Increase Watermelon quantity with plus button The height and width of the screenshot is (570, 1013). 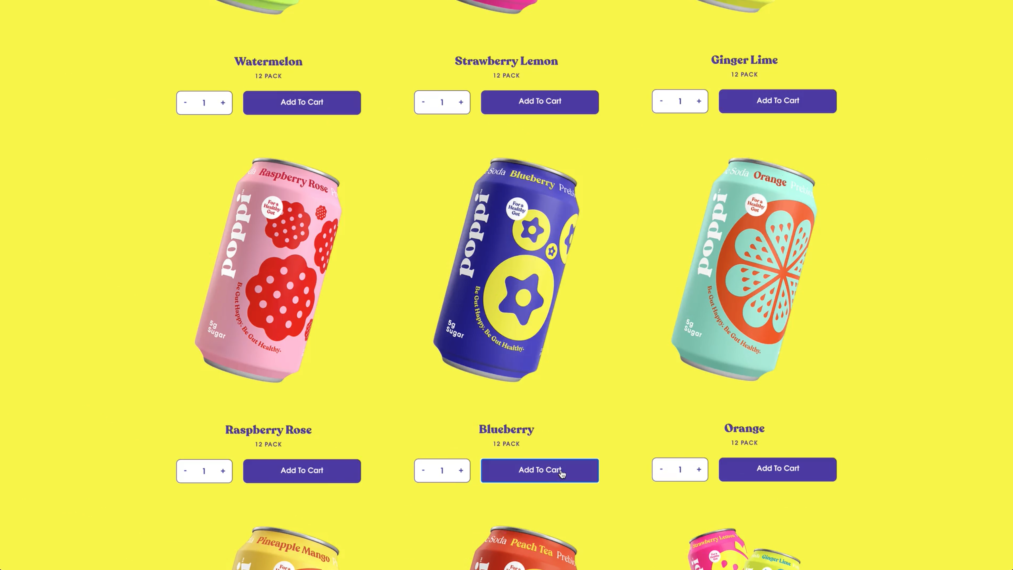point(223,103)
